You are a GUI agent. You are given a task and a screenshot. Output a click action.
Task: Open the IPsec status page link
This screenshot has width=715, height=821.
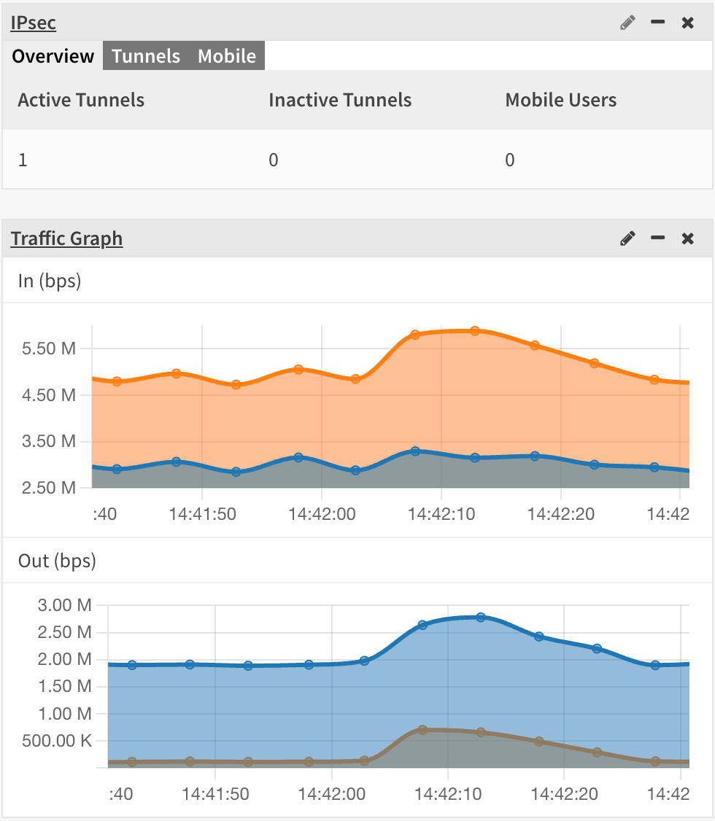coord(33,23)
